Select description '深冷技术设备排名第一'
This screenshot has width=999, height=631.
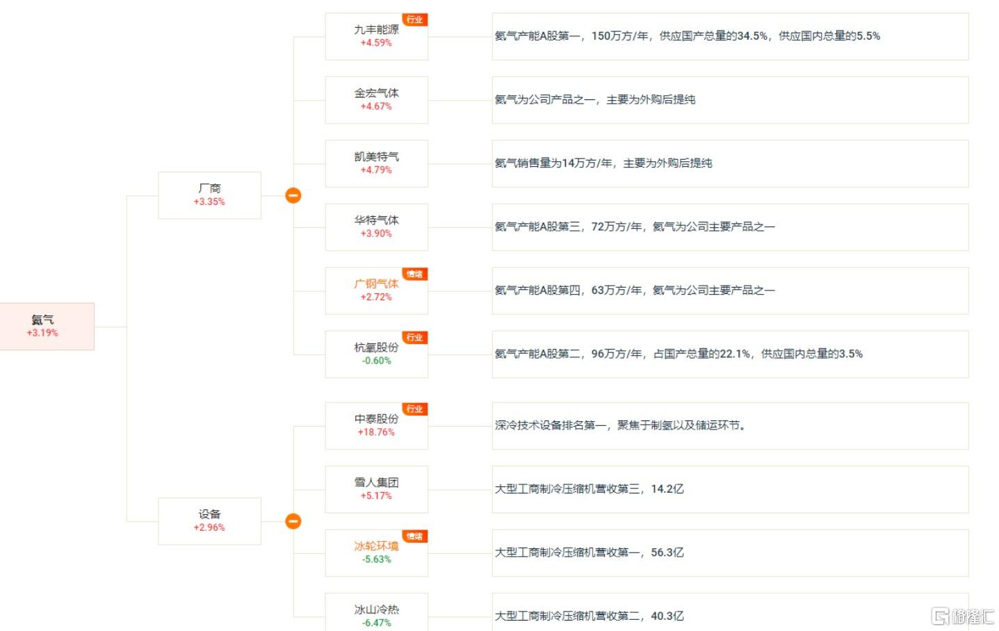[730, 426]
